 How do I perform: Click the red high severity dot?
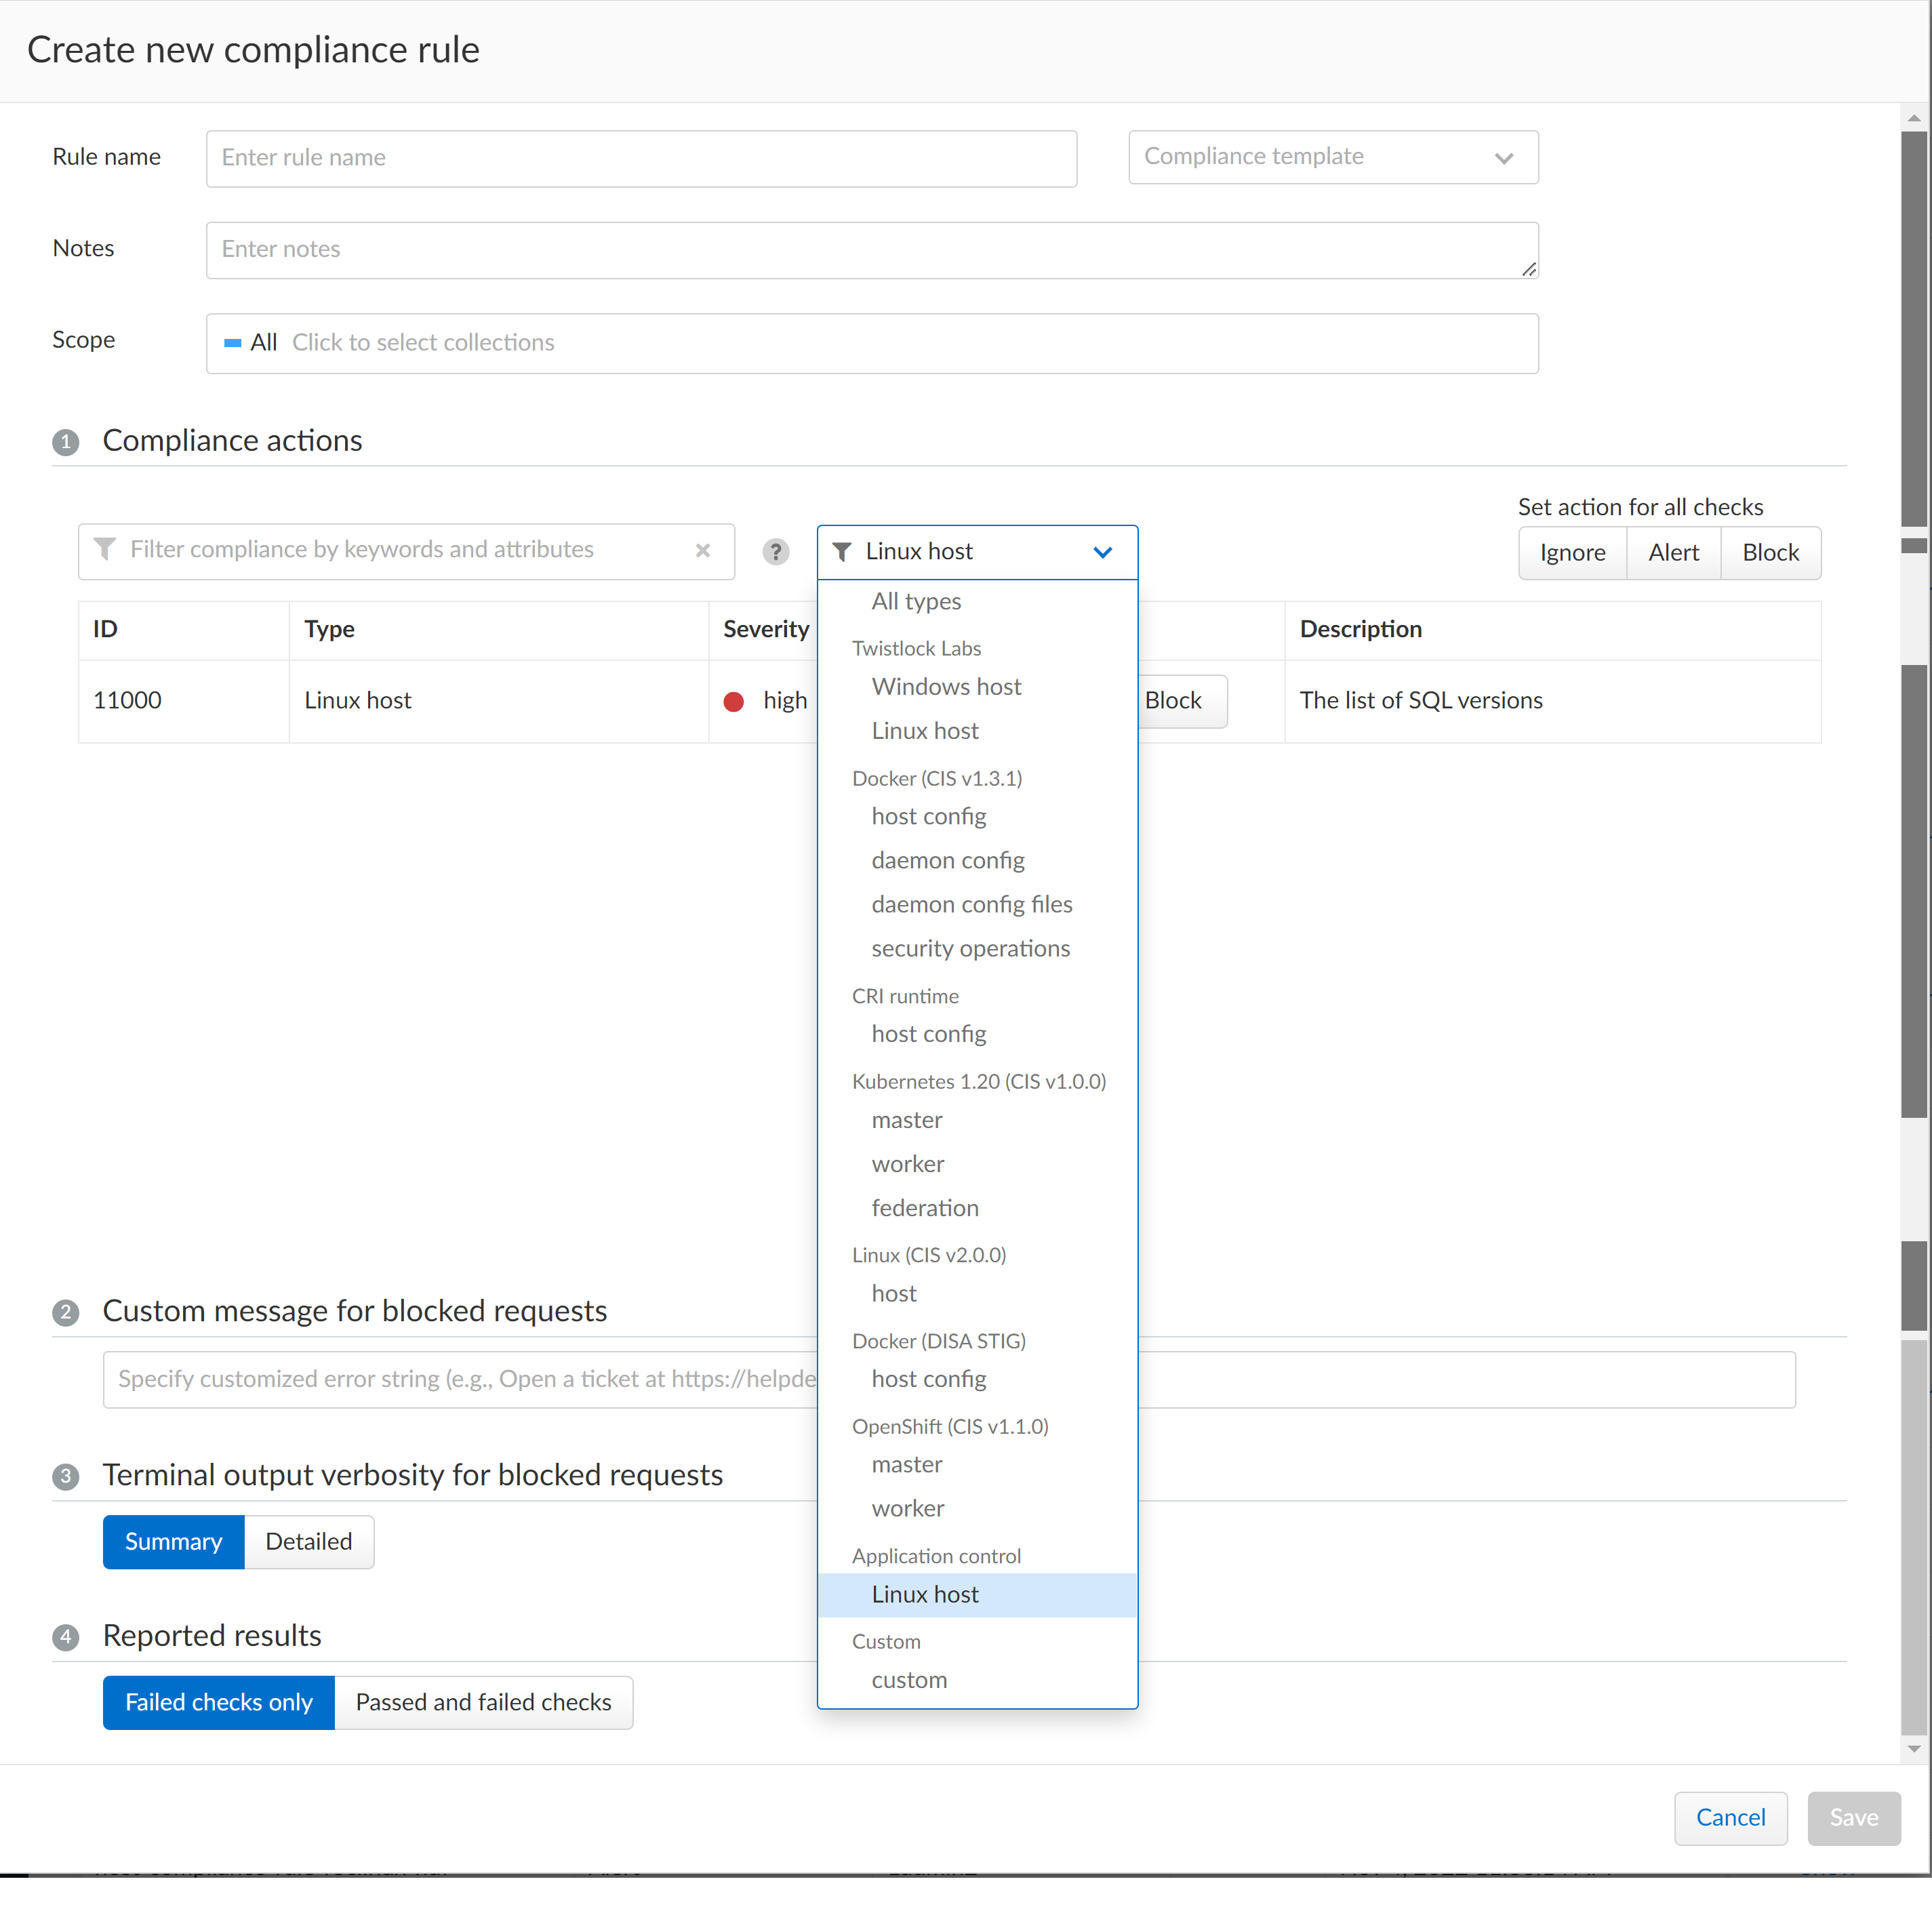[x=733, y=702]
